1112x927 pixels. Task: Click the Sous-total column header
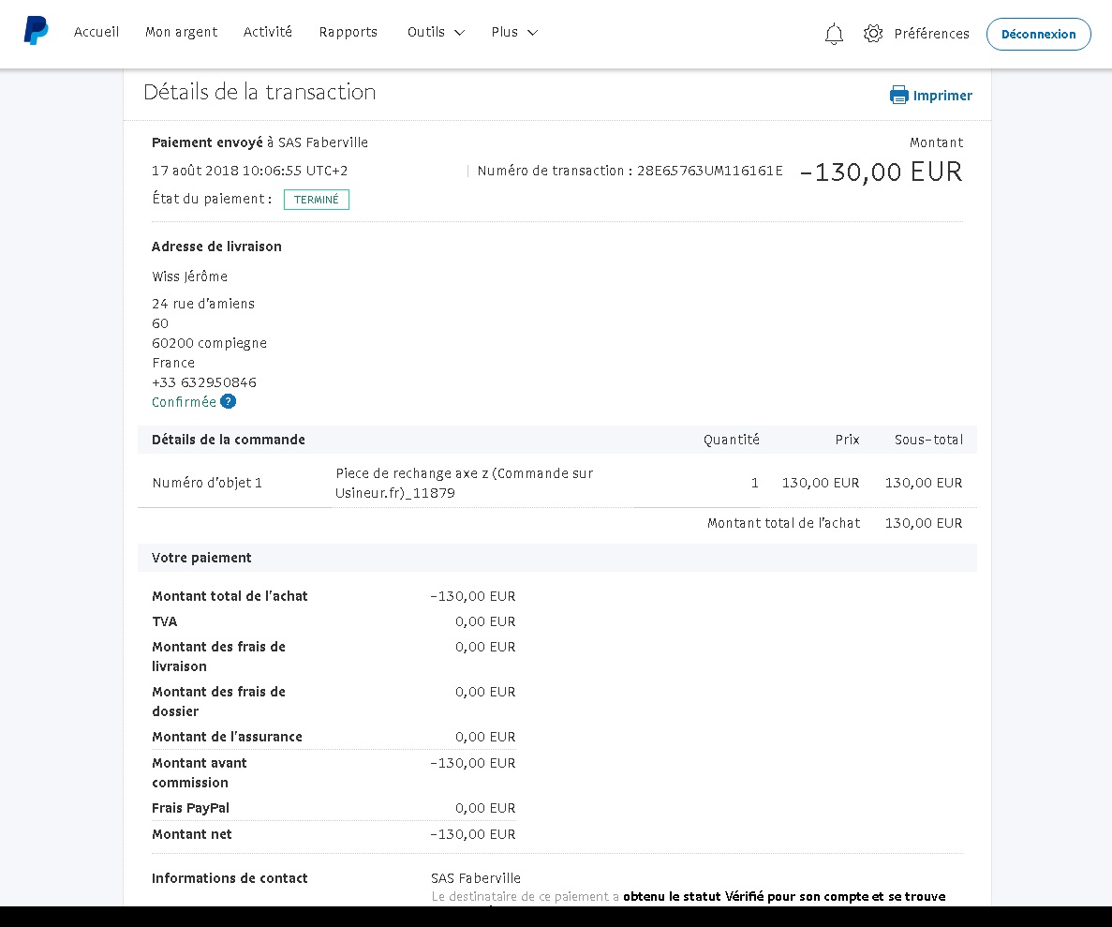pos(928,440)
